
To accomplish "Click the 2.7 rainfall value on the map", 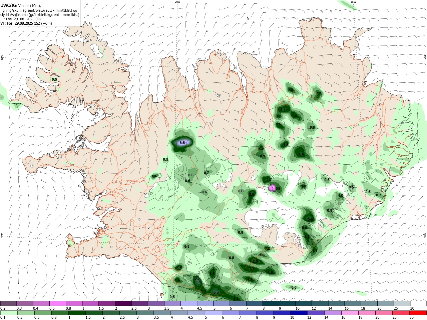I will (197, 279).
